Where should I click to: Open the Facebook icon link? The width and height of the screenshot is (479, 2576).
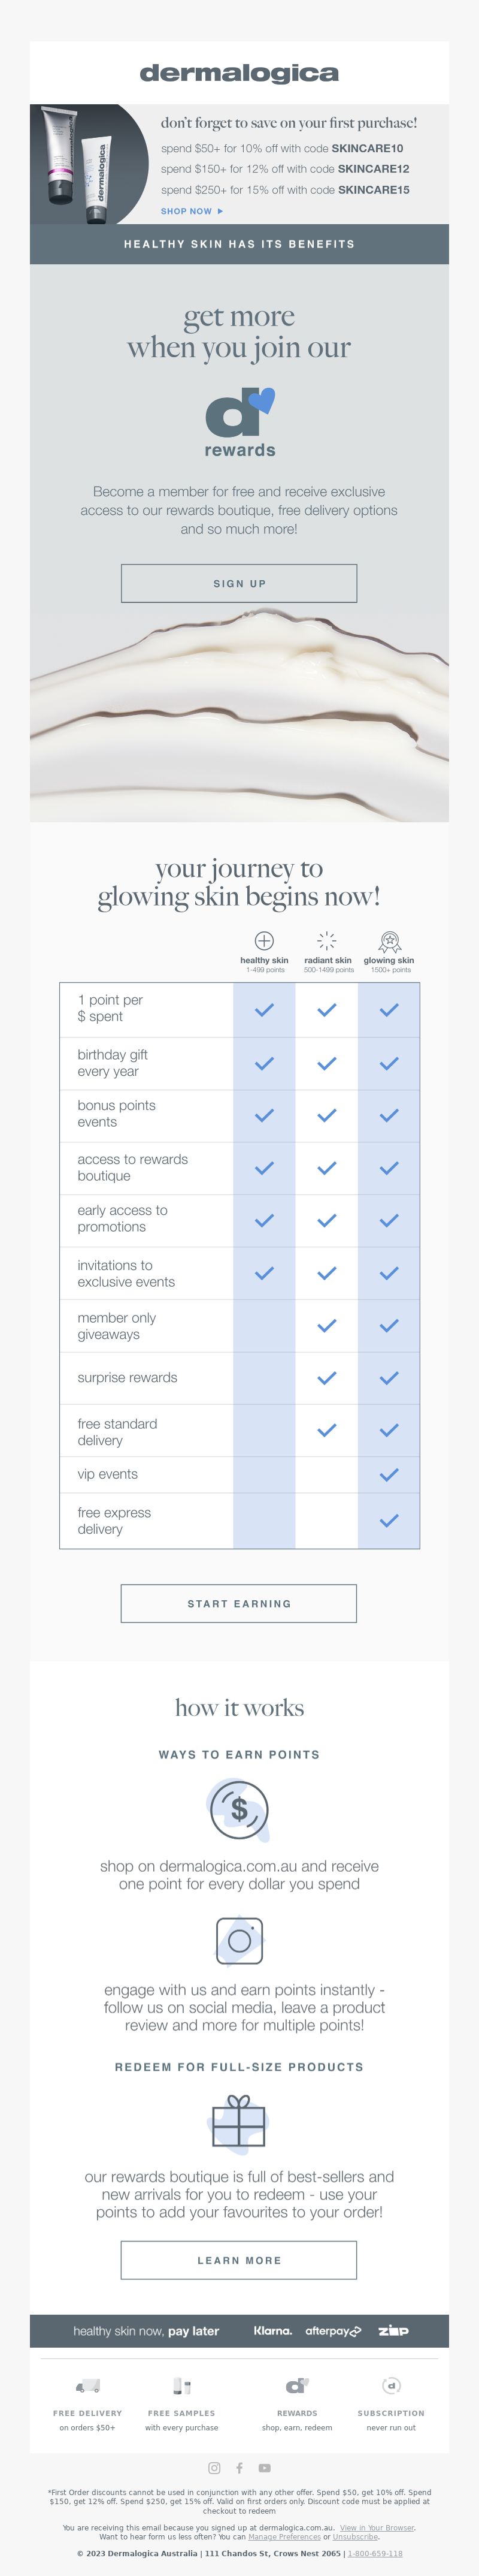(x=239, y=2468)
